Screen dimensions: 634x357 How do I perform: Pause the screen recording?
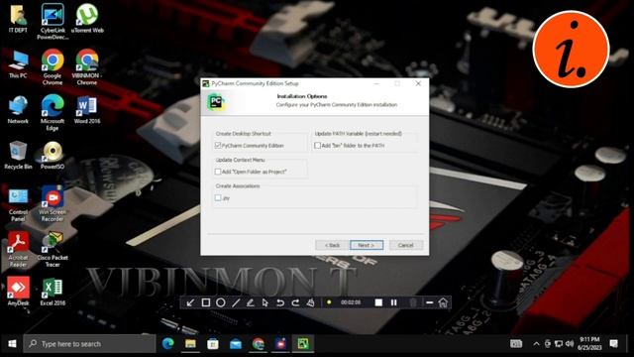394,302
